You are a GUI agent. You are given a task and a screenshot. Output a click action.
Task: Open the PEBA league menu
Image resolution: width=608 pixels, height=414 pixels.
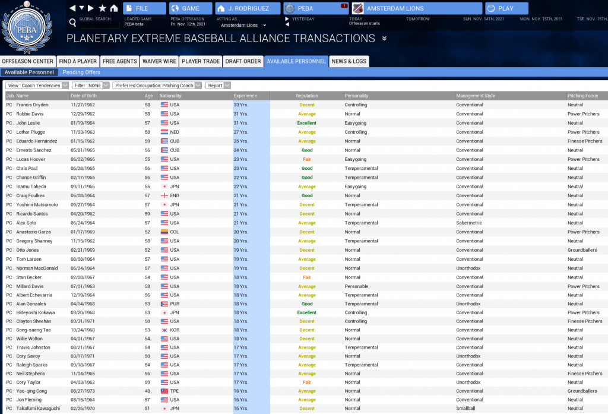(x=316, y=8)
